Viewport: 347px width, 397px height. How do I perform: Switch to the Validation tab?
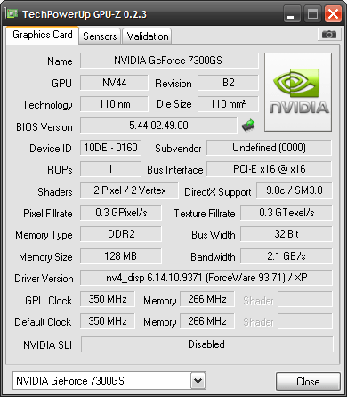148,36
